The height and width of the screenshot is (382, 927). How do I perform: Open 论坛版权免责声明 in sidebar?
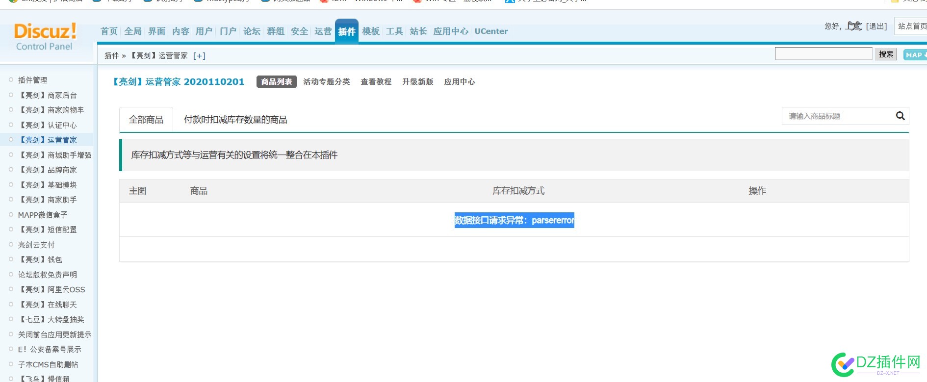(48, 275)
